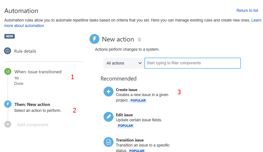
Task: Click the large lightning bolt New action header icon
Action: point(95,39)
